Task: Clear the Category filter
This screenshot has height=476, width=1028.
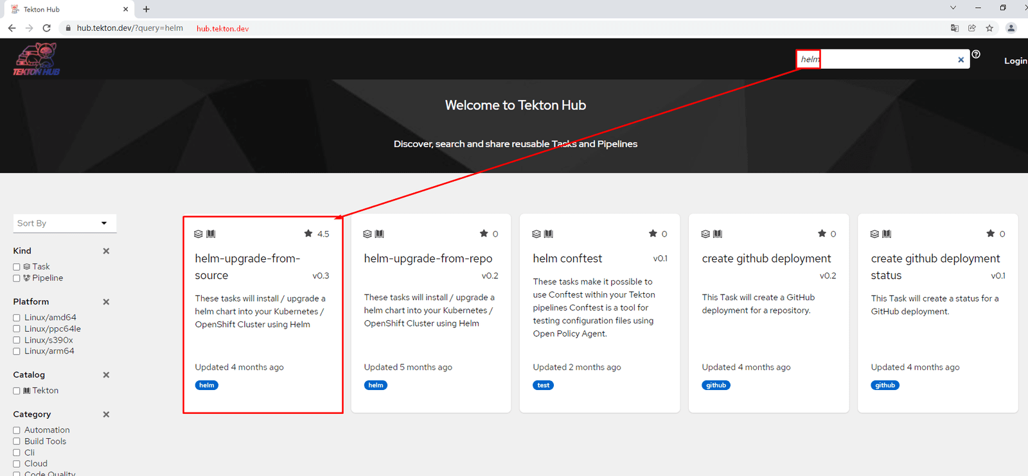Action: (106, 414)
